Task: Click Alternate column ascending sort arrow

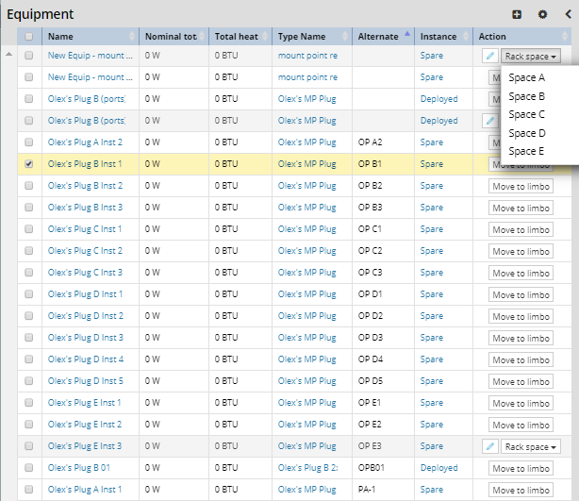Action: pos(407,34)
